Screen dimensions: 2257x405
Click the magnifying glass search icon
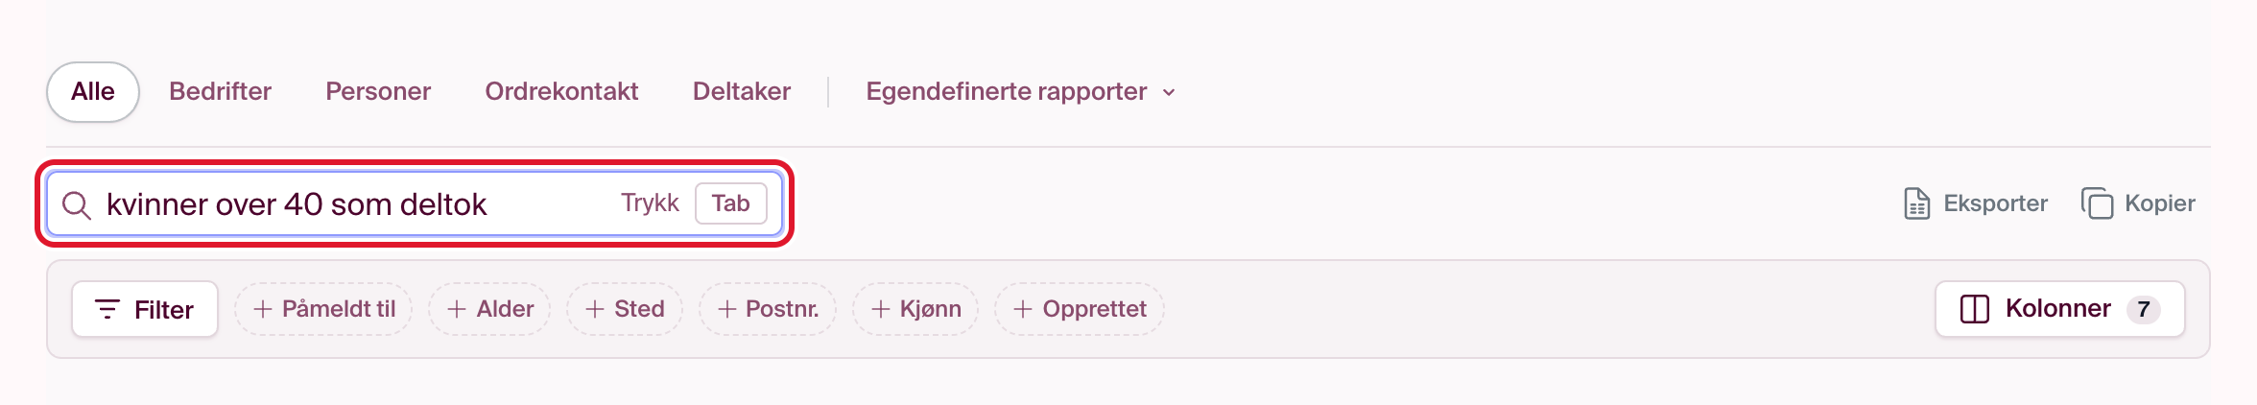point(77,204)
